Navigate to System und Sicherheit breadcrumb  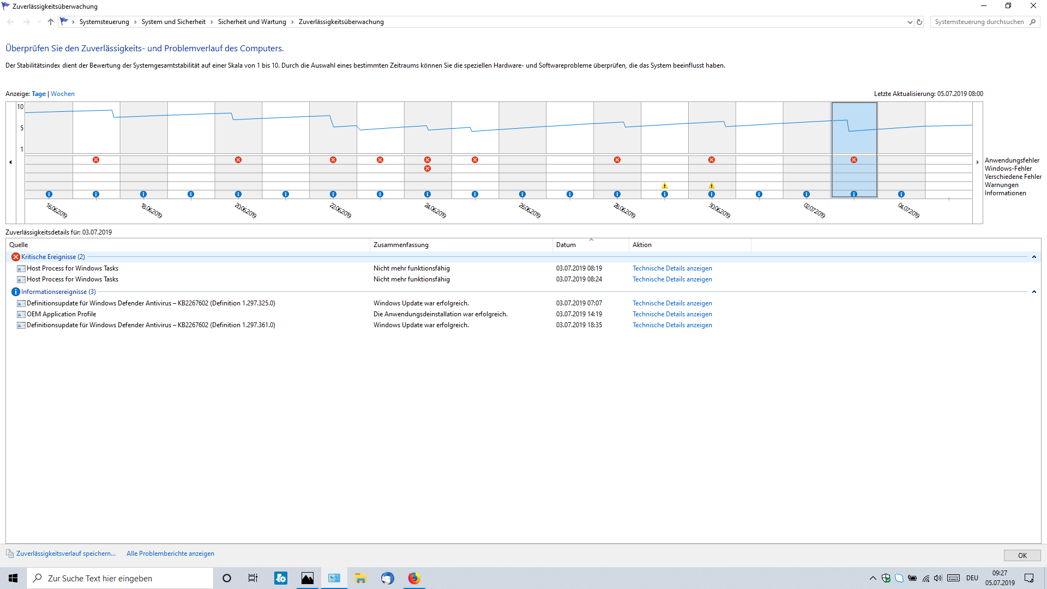click(173, 22)
